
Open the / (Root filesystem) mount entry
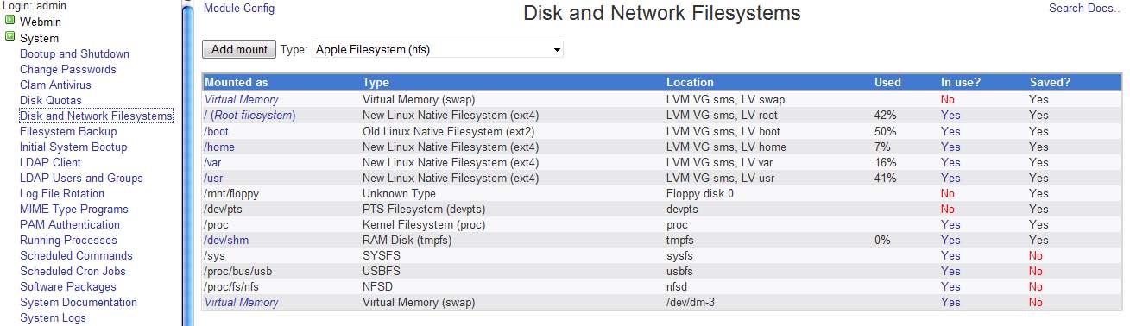coord(250,116)
